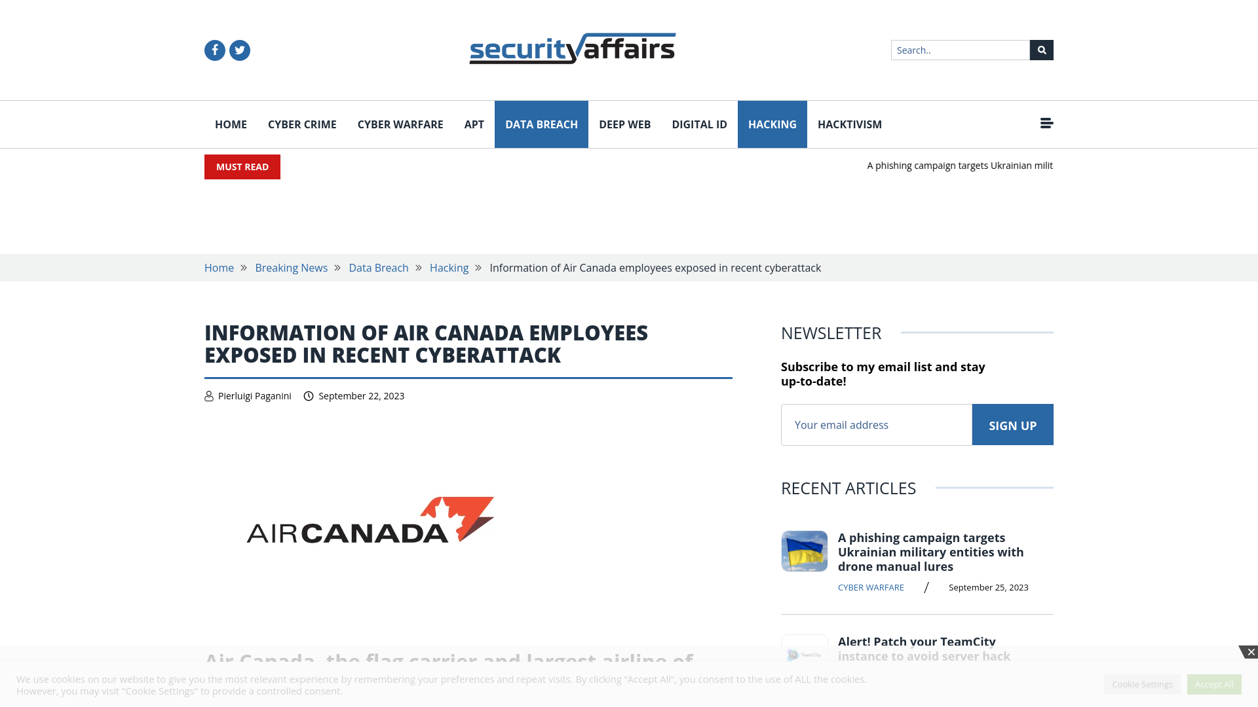Click the SIGN UP button for newsletter
Viewport: 1258px width, 707px height.
[1012, 424]
